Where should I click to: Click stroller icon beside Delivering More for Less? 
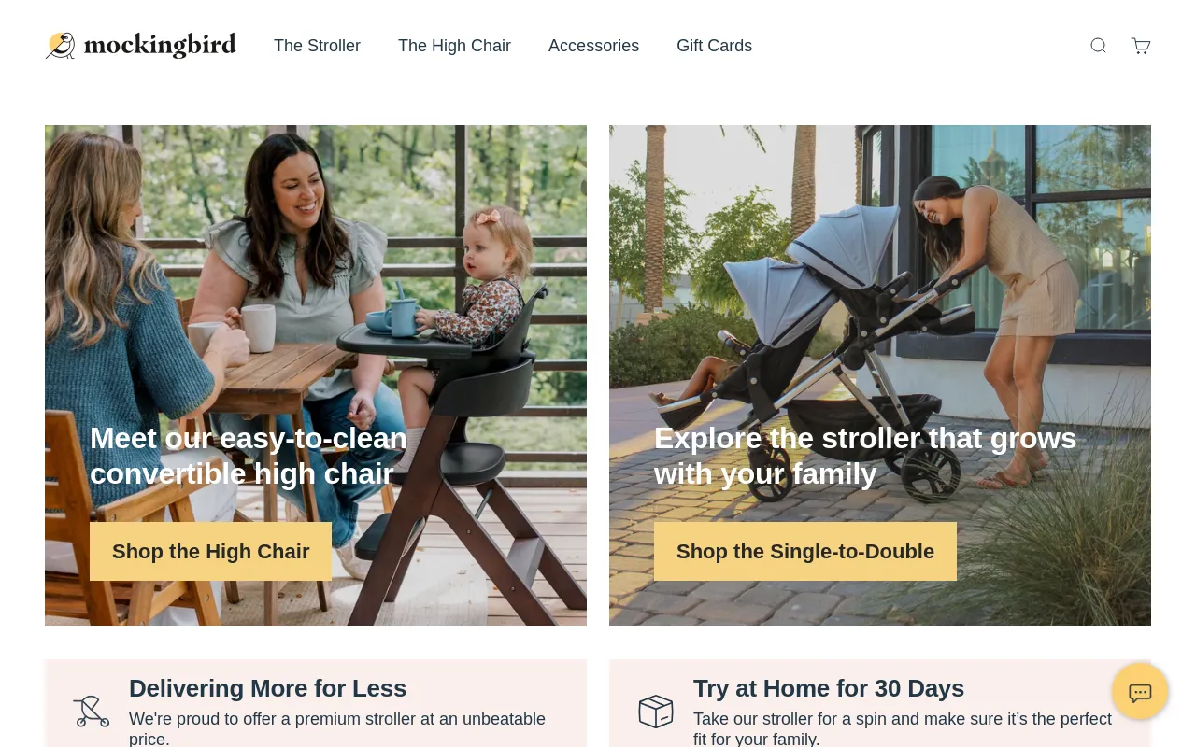point(92,712)
